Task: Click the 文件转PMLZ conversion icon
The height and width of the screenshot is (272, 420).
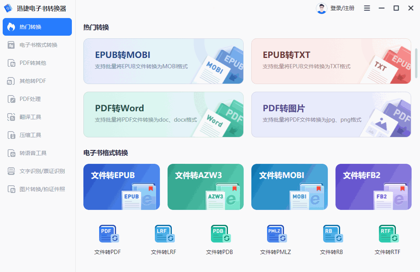Action: (x=277, y=234)
